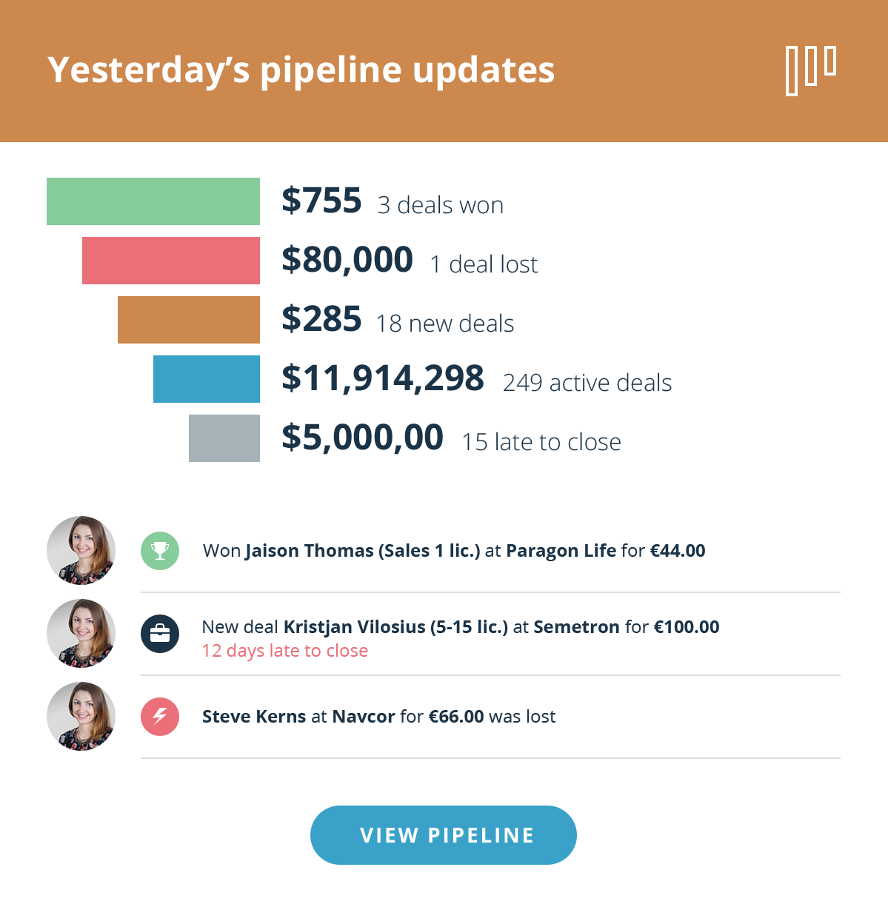Open Kristjan Vilosius (5-15 lic.) deal link
This screenshot has width=888, height=924.
click(395, 627)
